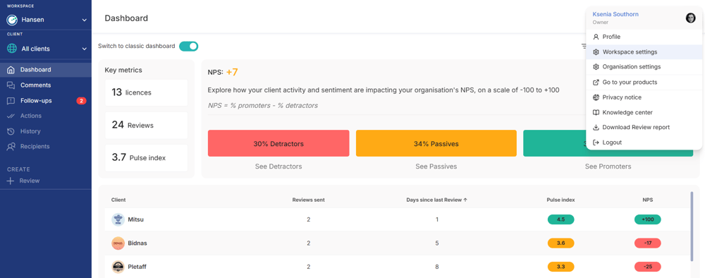705x278 pixels.
Task: Click the 3.7 Pulse index metric card
Action: point(146,158)
